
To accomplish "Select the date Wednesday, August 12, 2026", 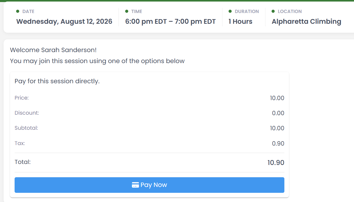I will [x=64, y=21].
